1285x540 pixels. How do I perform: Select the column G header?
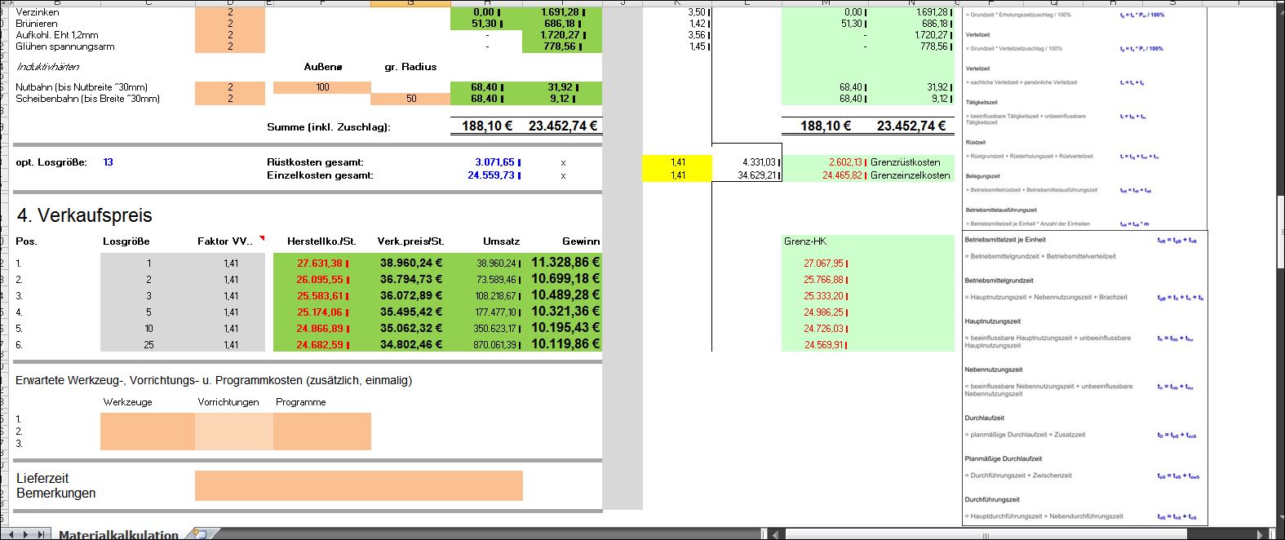(x=410, y=2)
